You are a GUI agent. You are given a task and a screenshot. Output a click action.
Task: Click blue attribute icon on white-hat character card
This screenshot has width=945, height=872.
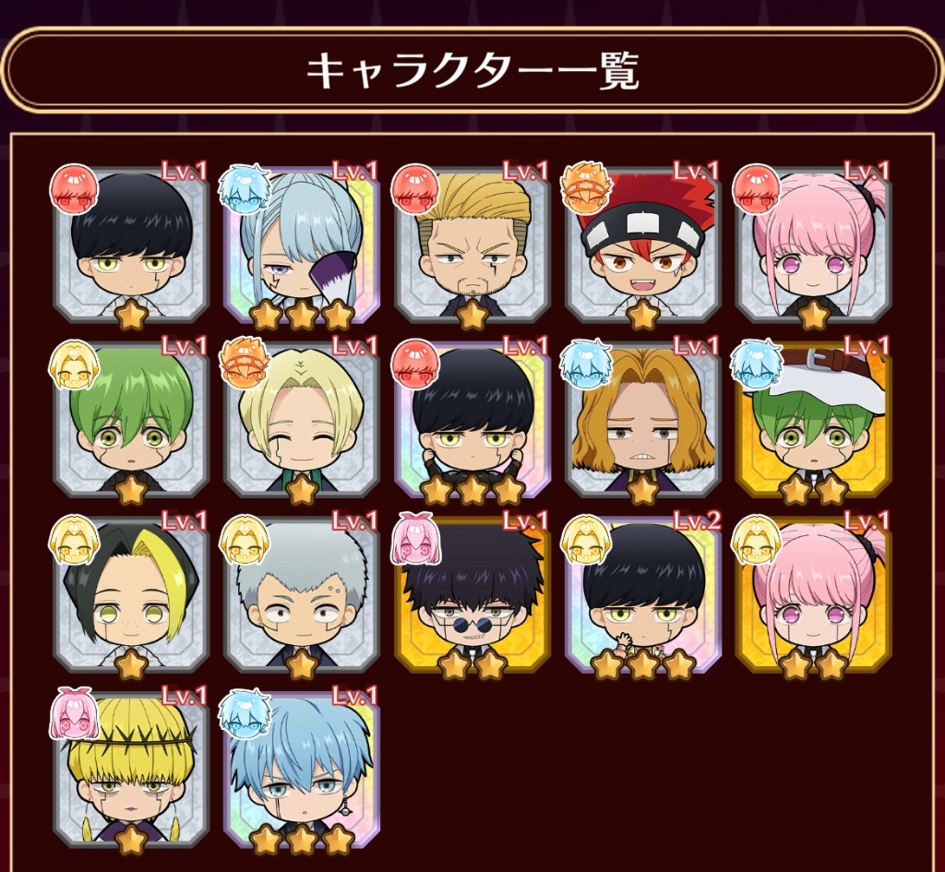[755, 364]
